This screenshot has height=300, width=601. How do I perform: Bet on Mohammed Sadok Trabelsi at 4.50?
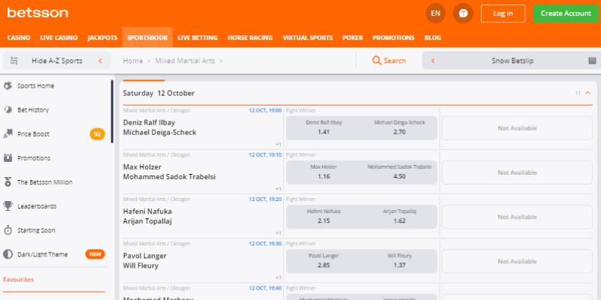pyautogui.click(x=400, y=172)
